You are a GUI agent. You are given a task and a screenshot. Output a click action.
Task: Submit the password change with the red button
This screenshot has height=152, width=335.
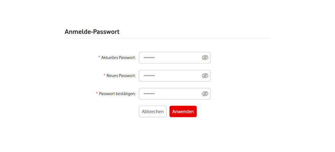point(183,112)
